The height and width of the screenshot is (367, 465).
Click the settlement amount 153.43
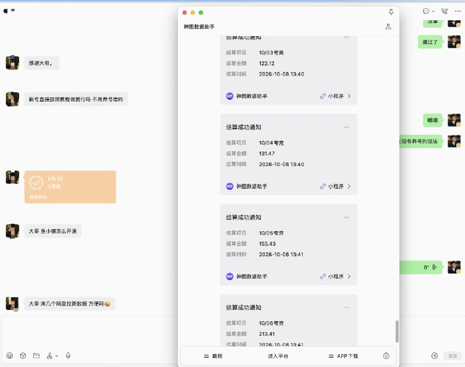[267, 244]
